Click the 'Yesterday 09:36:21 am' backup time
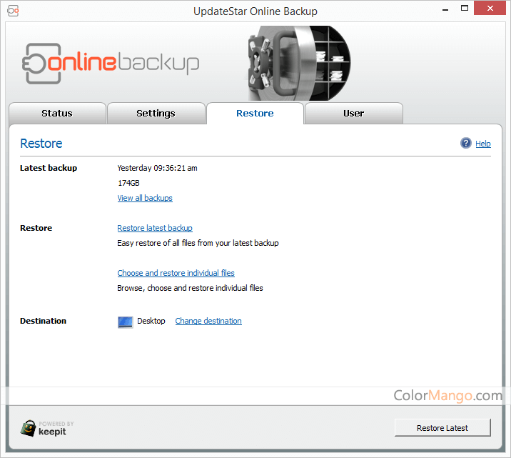The image size is (511, 458). (157, 168)
